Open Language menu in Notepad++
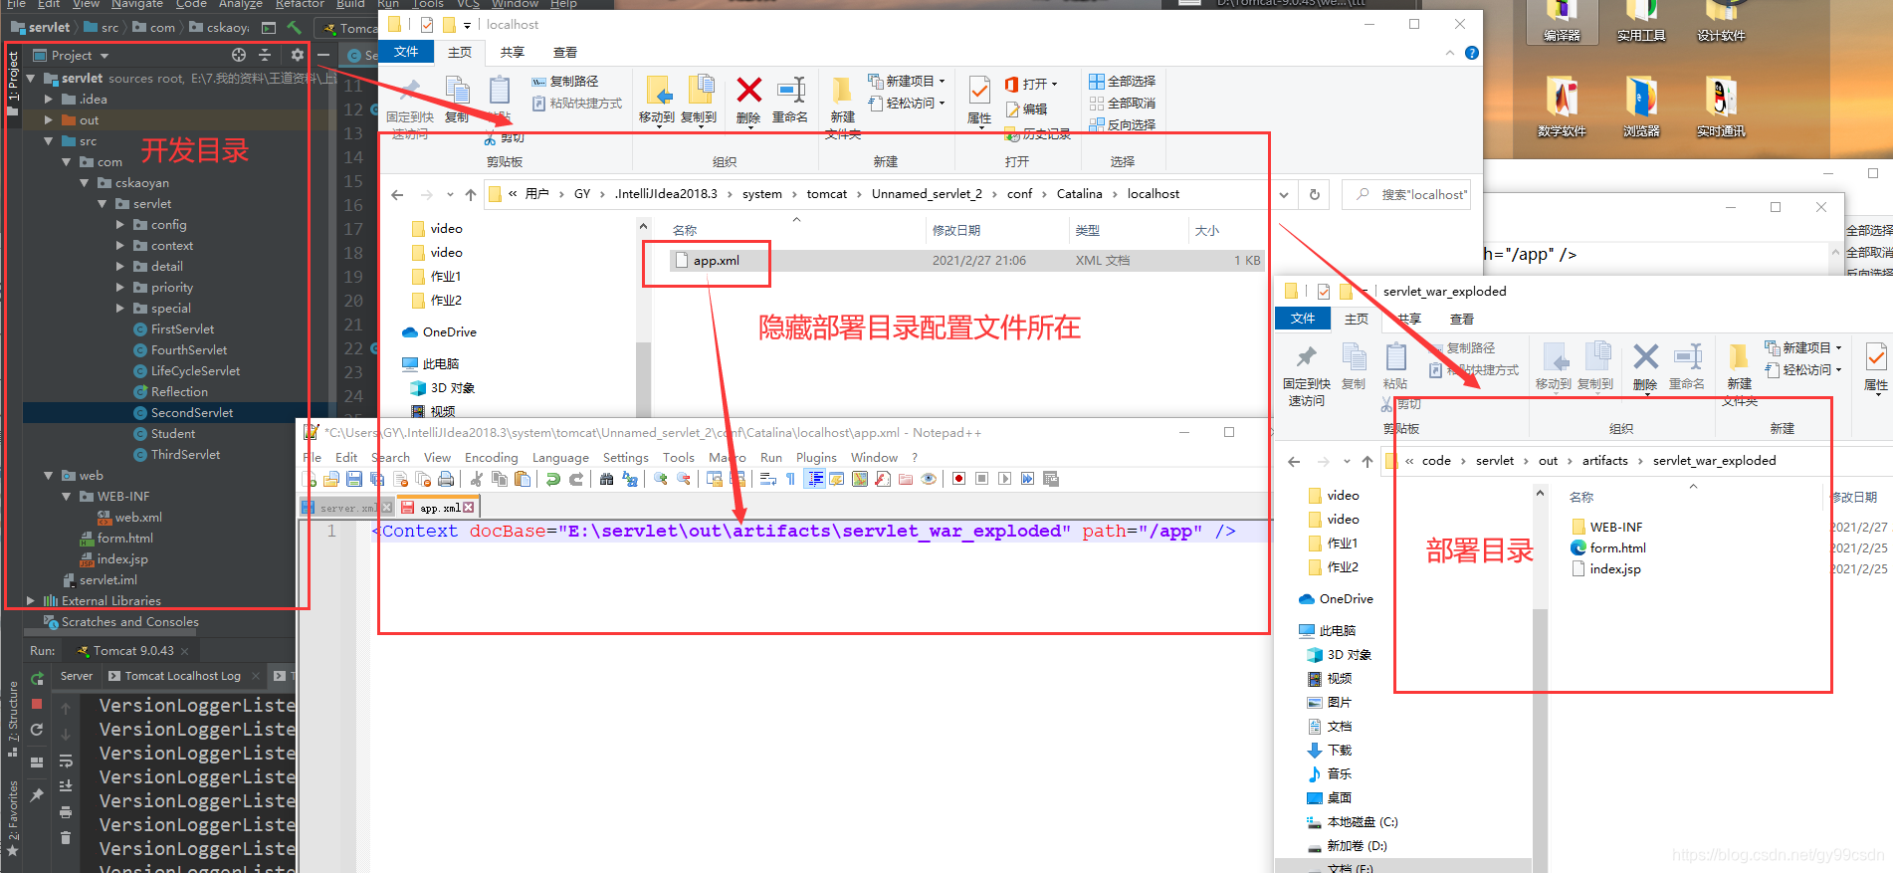Viewport: 1893px width, 873px height. pyautogui.click(x=560, y=457)
